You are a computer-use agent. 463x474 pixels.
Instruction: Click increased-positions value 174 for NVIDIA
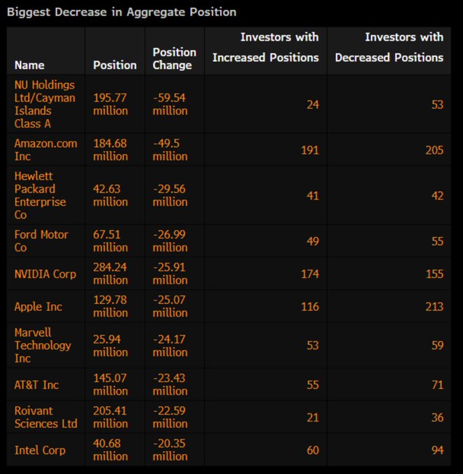[x=310, y=274]
